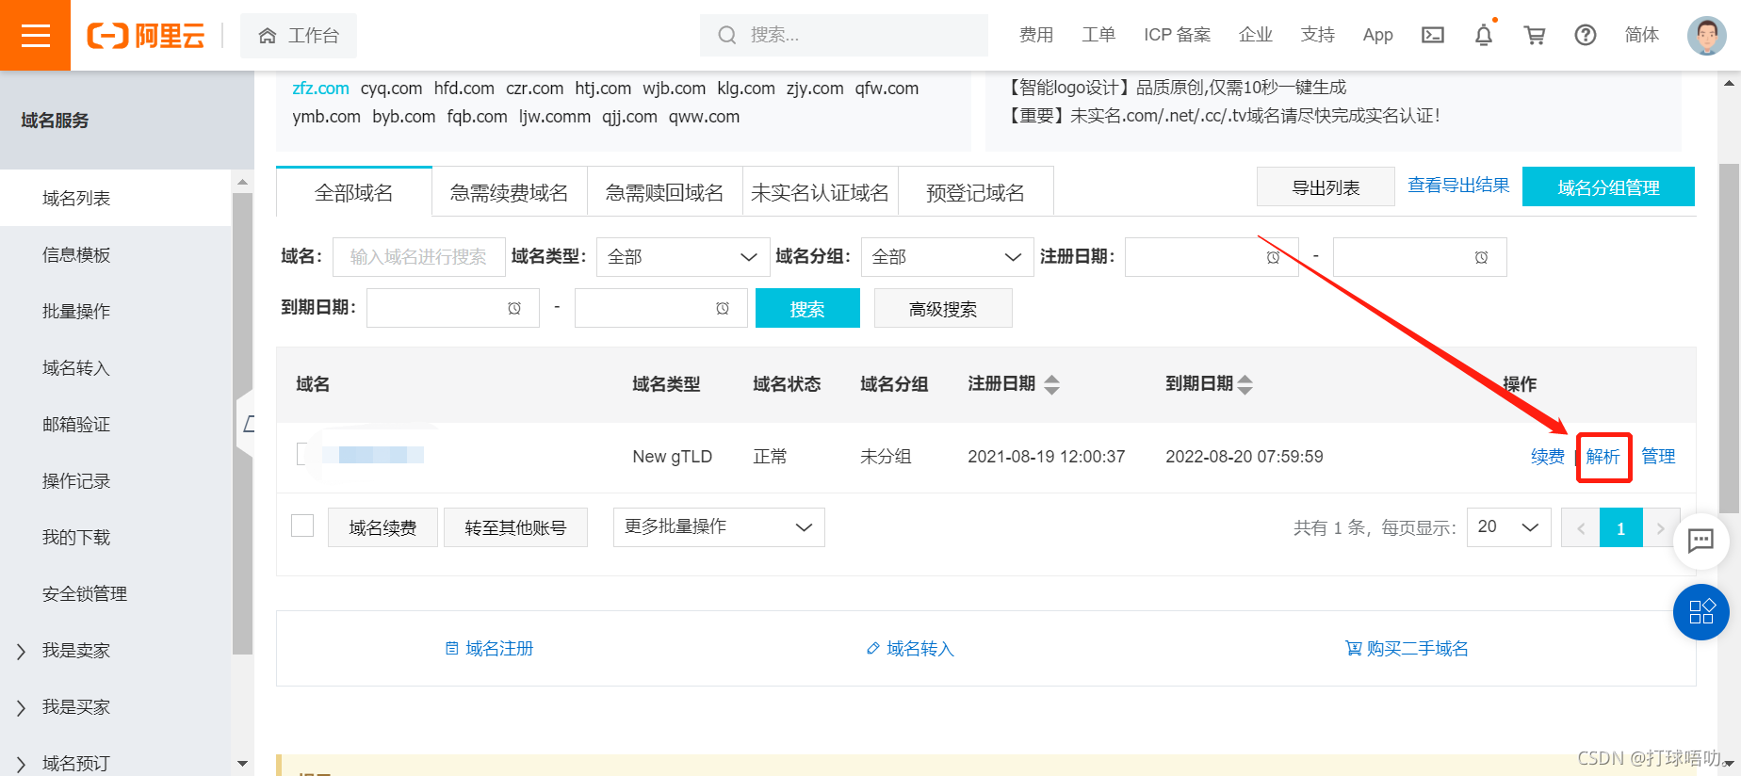
Task: Click the help question mark icon
Action: (x=1585, y=36)
